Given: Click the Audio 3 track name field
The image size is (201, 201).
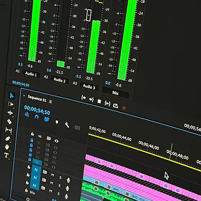Looking at the screenshot, I should click(89, 87).
